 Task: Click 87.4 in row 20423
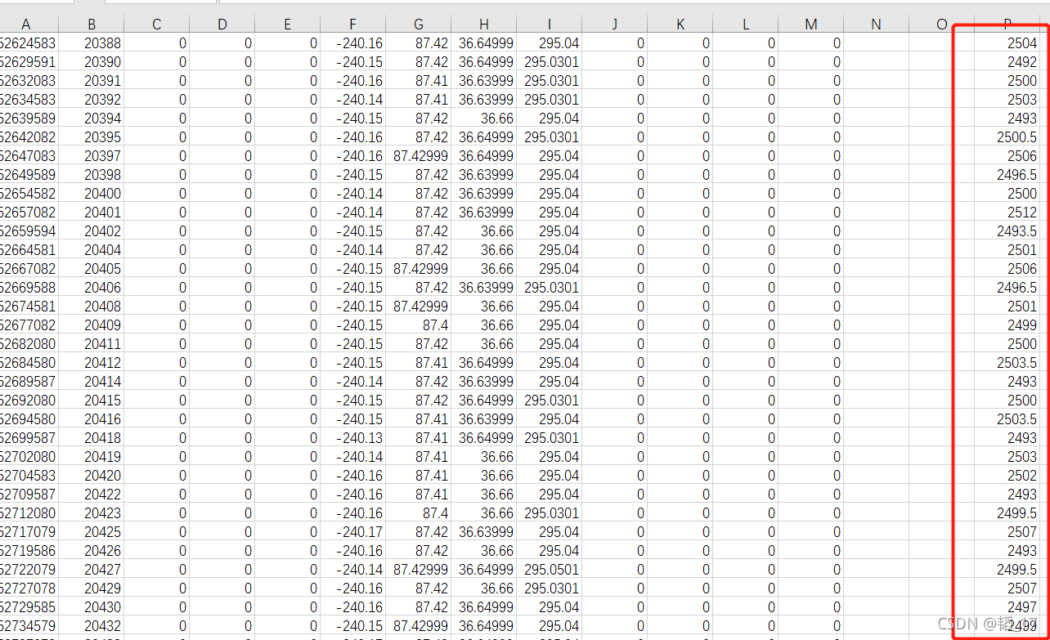[418, 512]
